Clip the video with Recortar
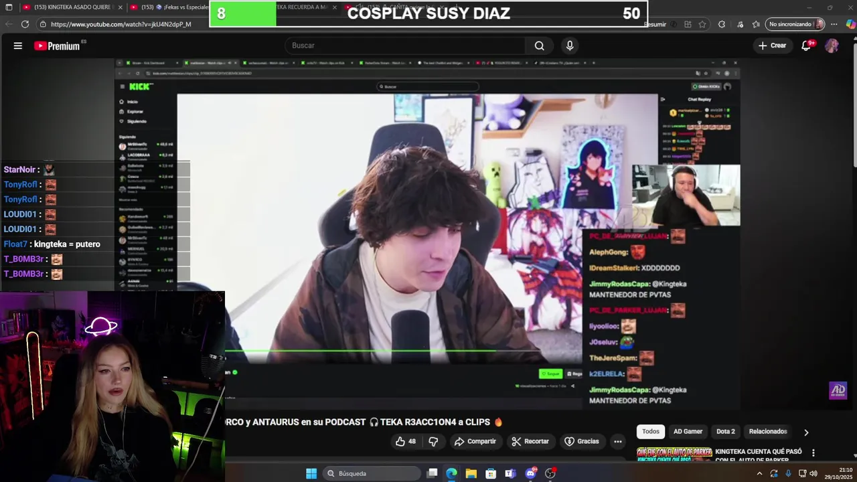 530,441
